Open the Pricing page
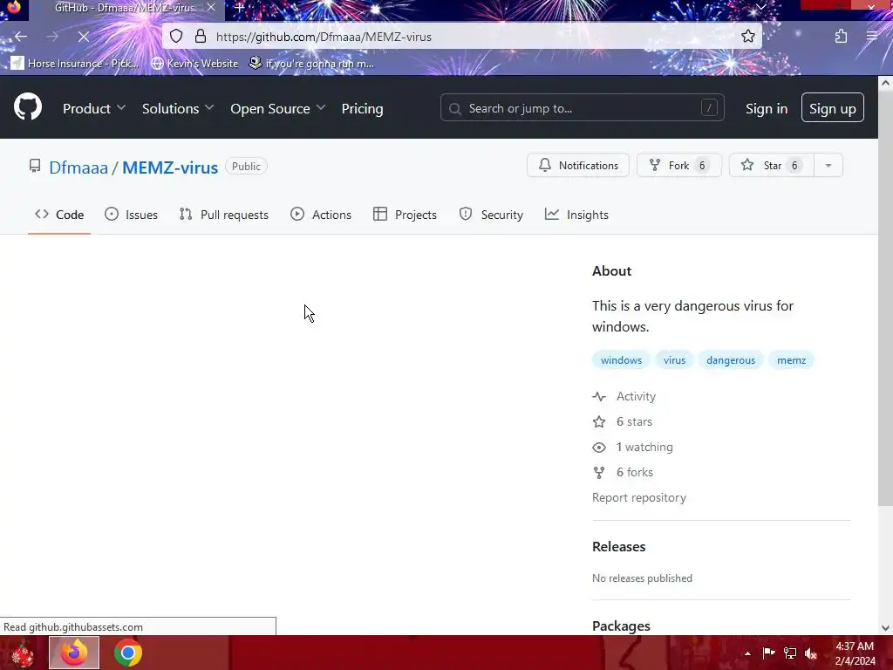 pos(362,108)
